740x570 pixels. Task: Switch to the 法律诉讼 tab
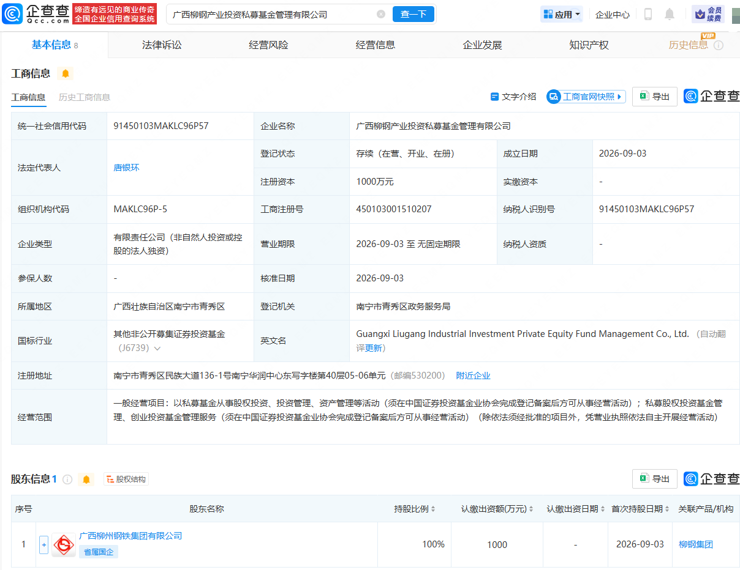tap(162, 45)
